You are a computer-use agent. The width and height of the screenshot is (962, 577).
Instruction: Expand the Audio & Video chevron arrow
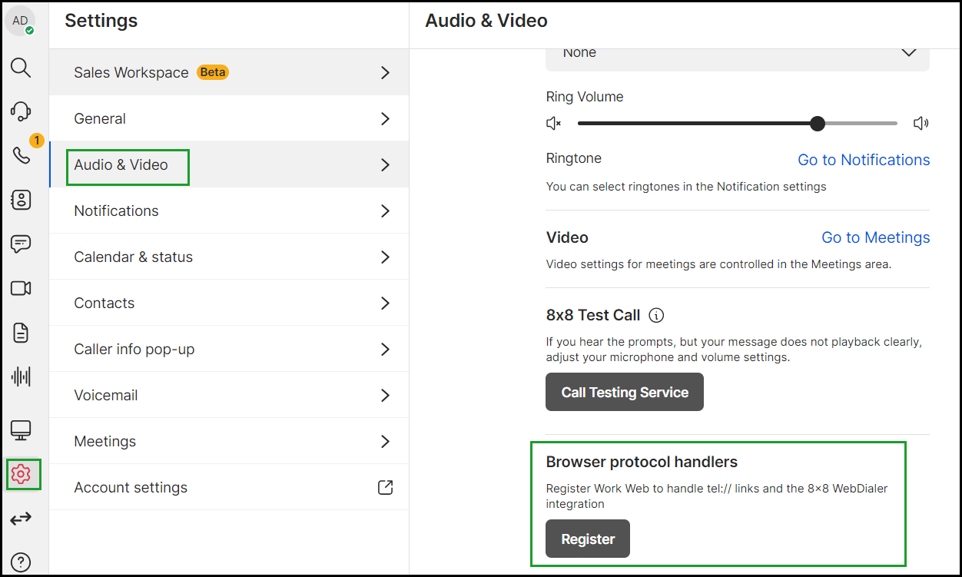386,164
